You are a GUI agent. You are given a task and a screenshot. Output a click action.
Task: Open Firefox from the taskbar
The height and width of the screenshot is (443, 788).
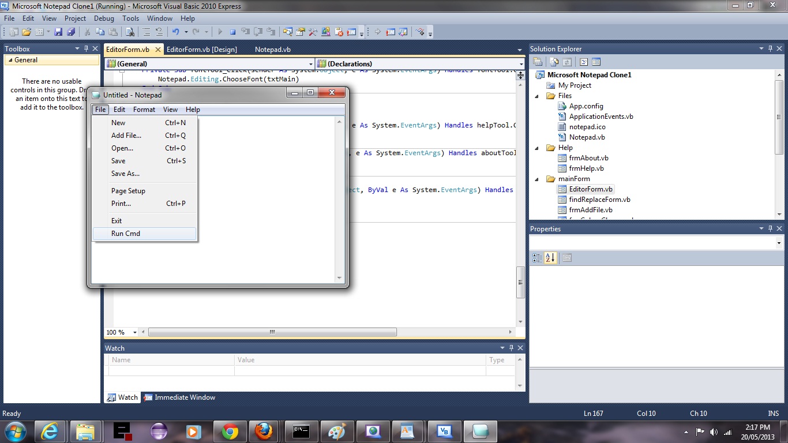click(x=264, y=431)
